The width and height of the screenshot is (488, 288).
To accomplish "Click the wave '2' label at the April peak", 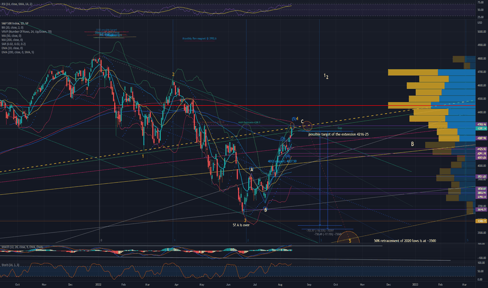I will (173, 74).
